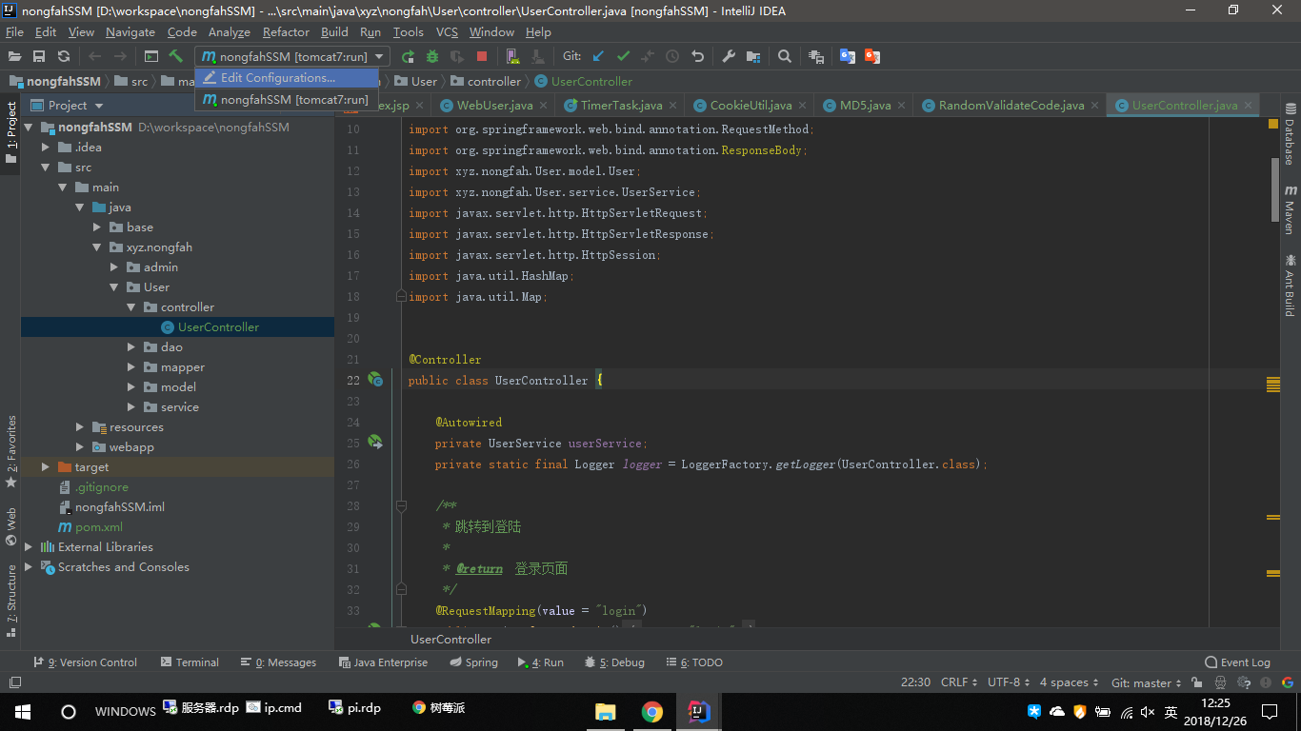Screen dimensions: 1301x731
Task: Open Settings via the wrench icon
Action: pyautogui.click(x=729, y=56)
